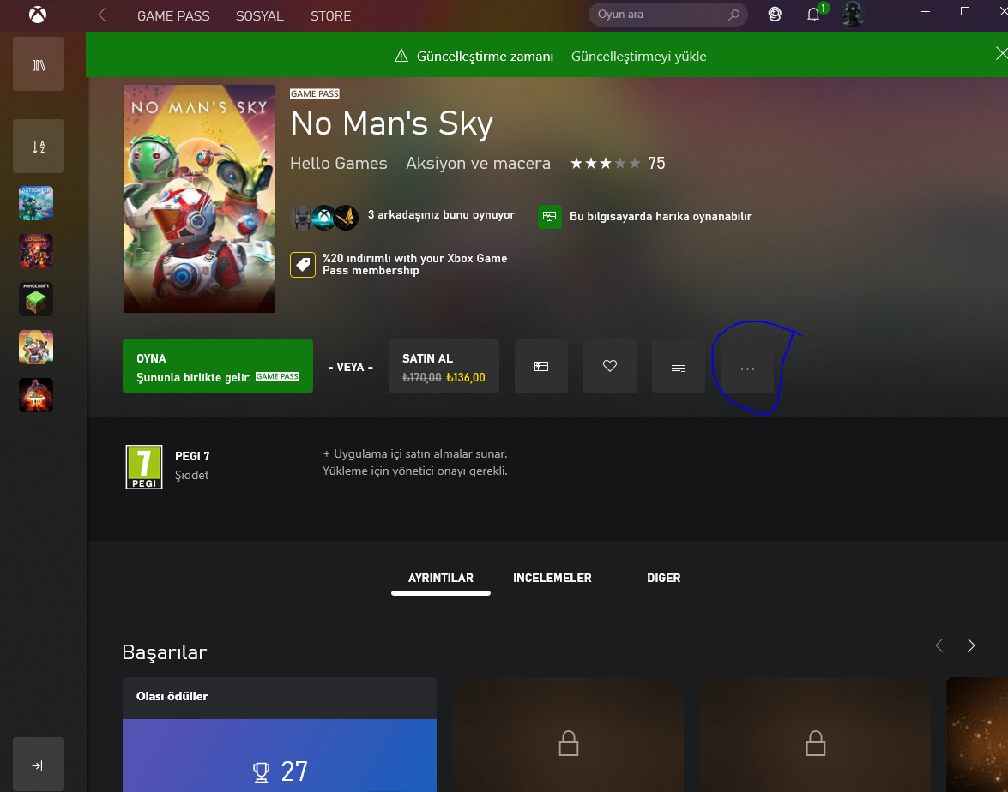Dismiss the green update banner
The height and width of the screenshot is (792, 1008).
point(1001,54)
